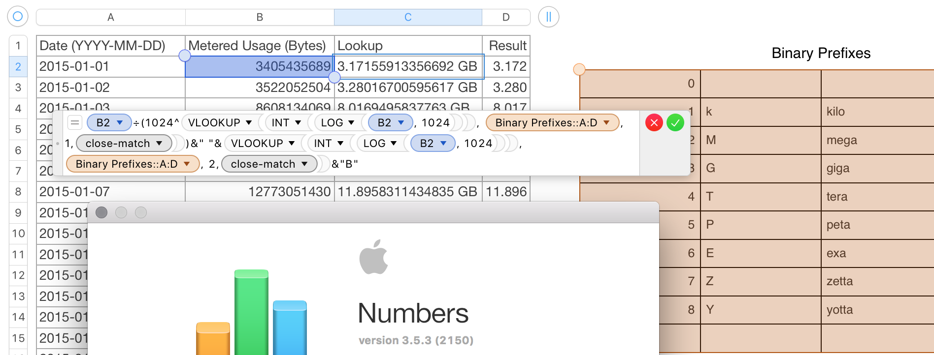This screenshot has width=934, height=355.
Task: Select row 3 header
Action: pyautogui.click(x=18, y=88)
